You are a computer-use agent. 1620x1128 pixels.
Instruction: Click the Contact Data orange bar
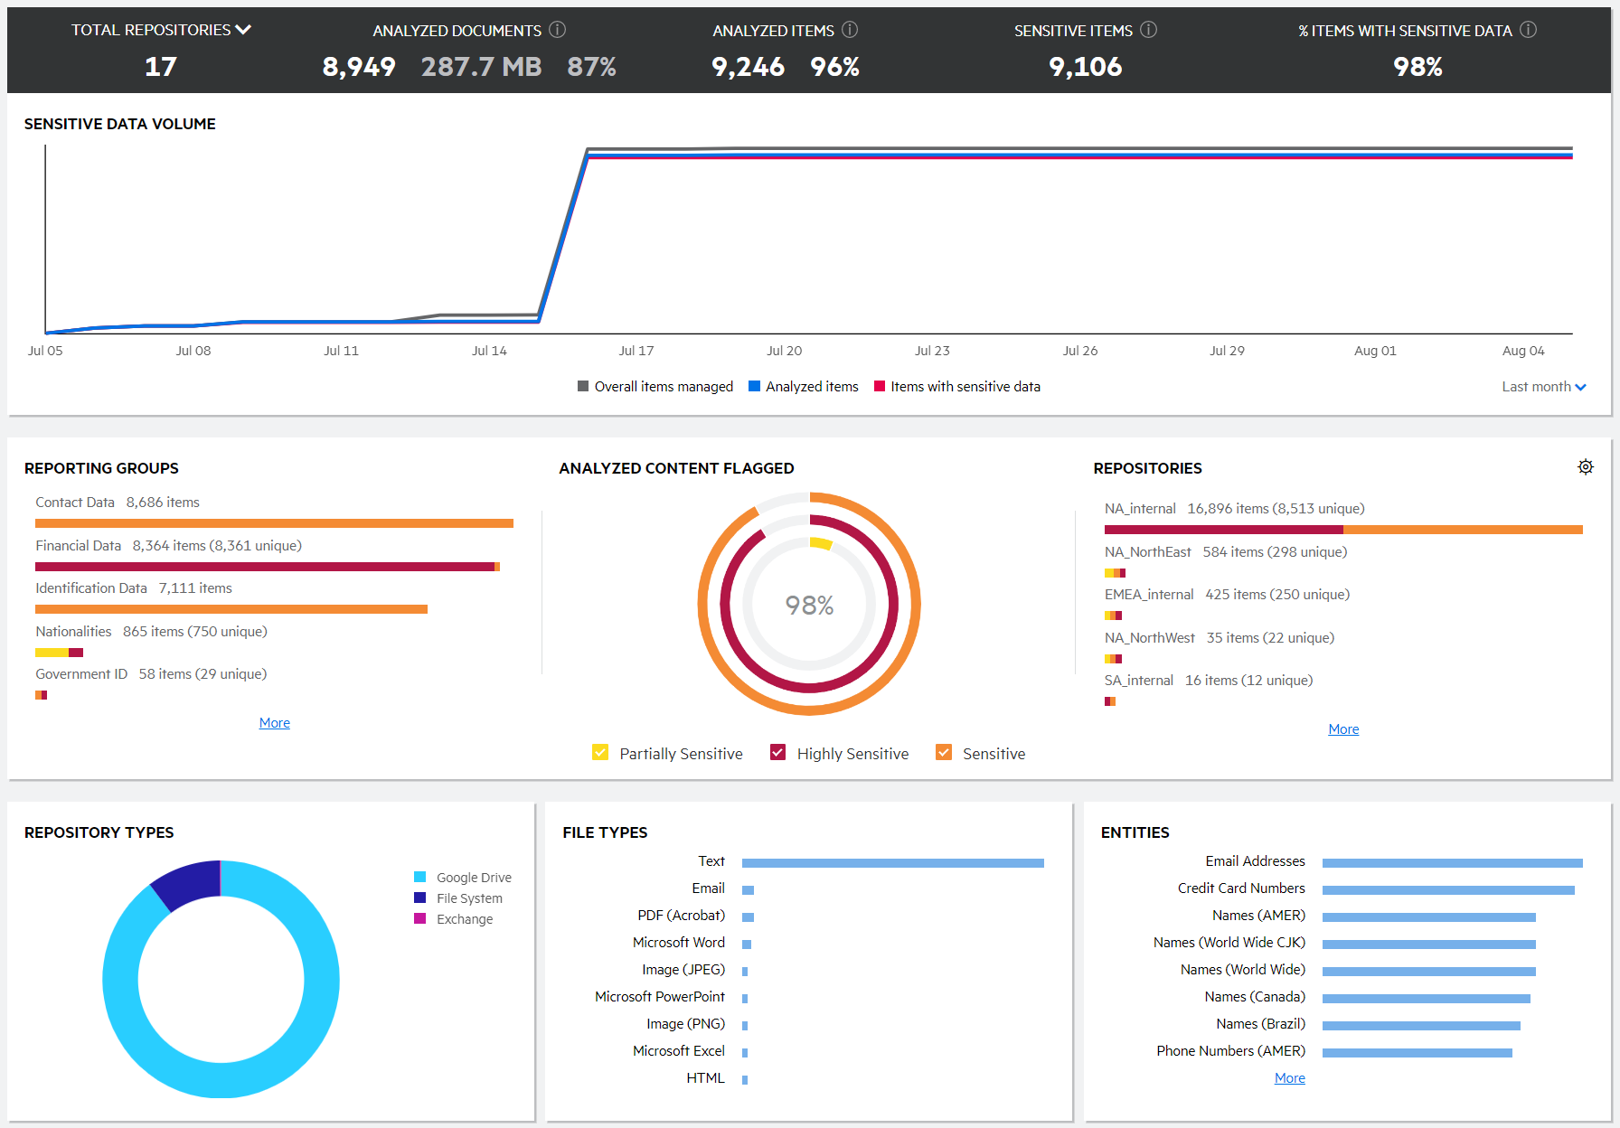point(274,523)
